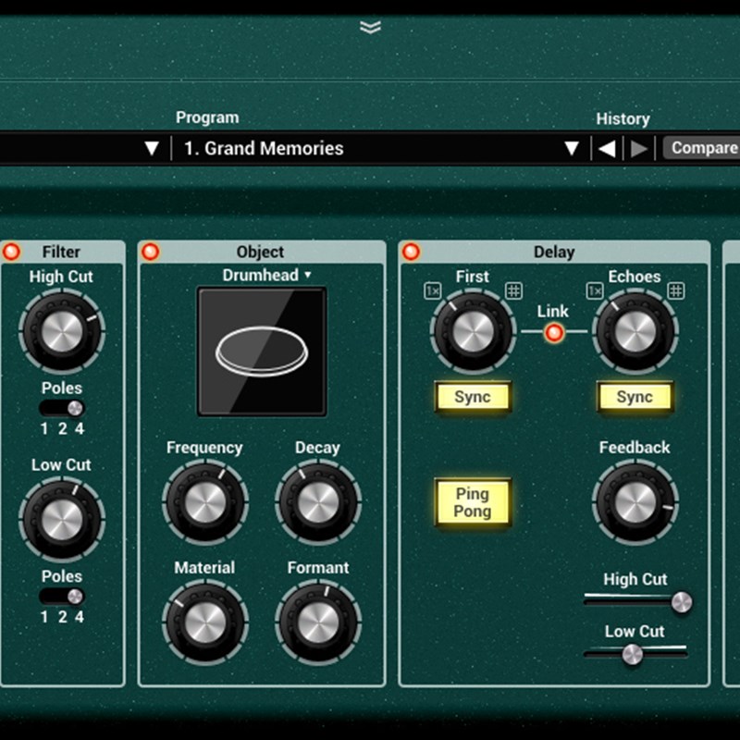Screen dimensions: 740x740
Task: Select 2 poles under Low Cut Poles
Action: 62,617
